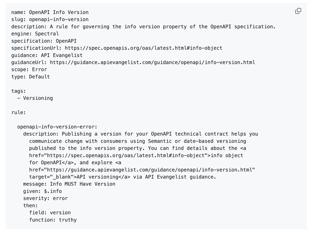This screenshot has width=312, height=233.
Task: Click the guidanceUrl apievangelist.com link
Action: (152, 62)
